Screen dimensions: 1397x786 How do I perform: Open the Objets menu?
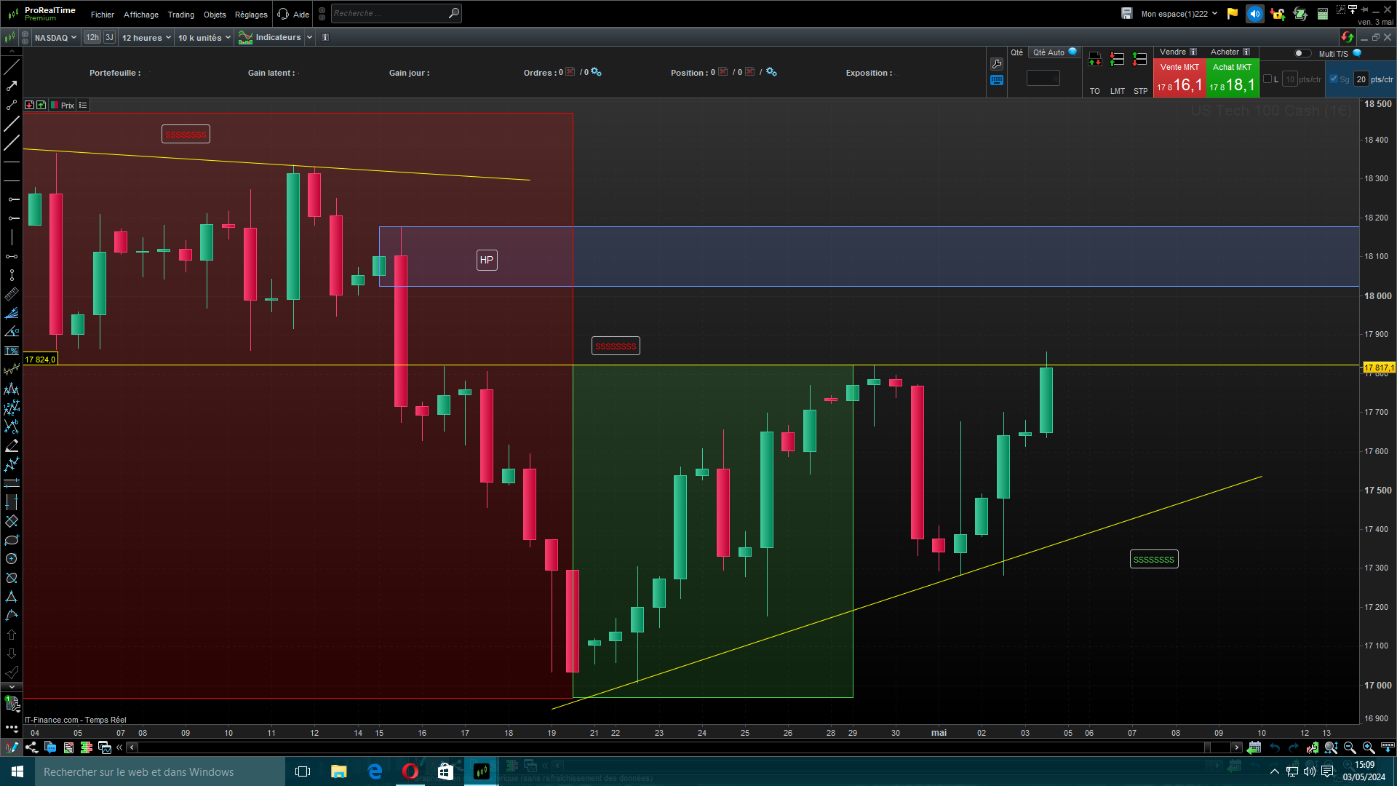click(215, 15)
